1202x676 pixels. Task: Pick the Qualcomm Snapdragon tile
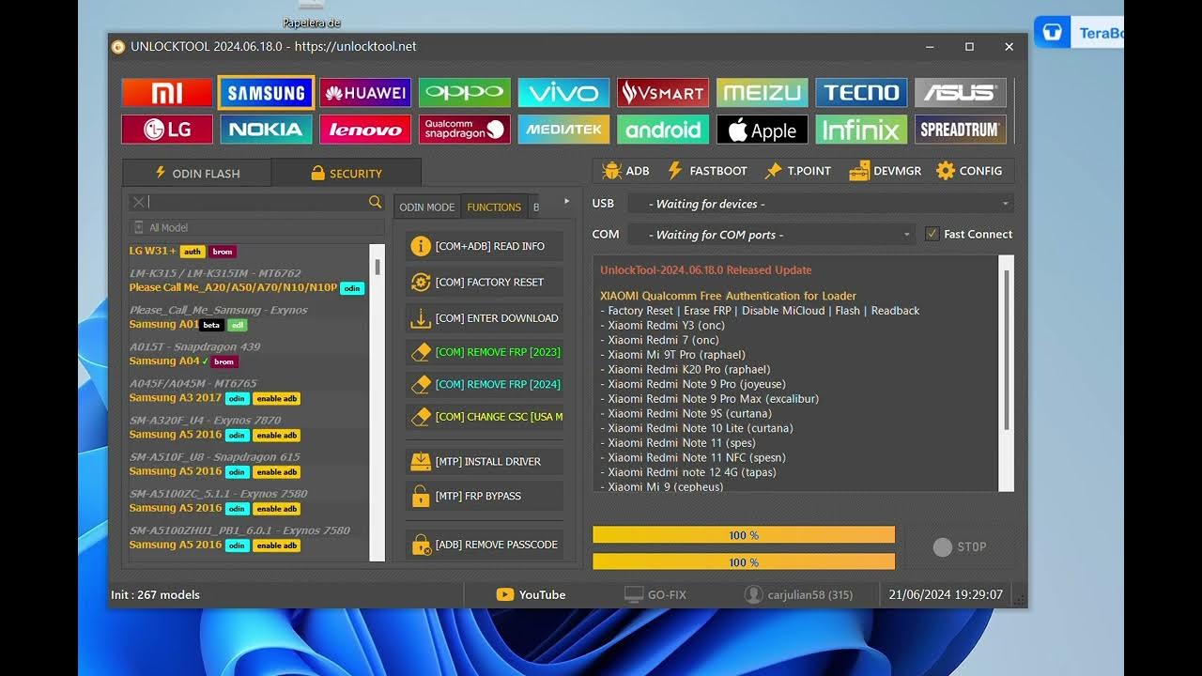coord(464,130)
